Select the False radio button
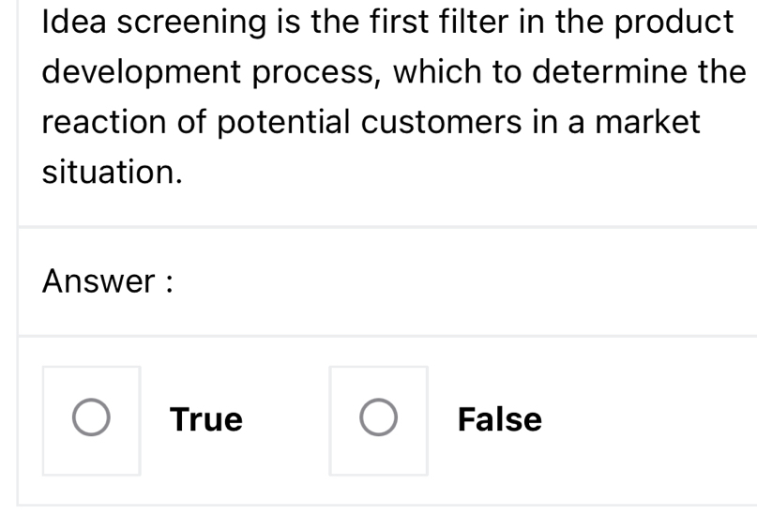Viewport: 757px width, 530px height. (378, 419)
